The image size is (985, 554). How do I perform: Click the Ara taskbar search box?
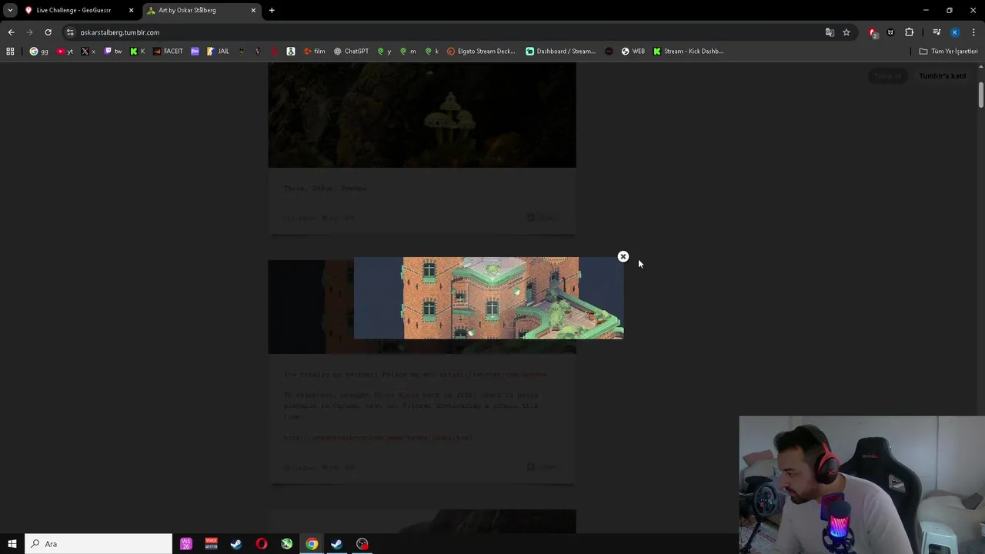point(98,544)
